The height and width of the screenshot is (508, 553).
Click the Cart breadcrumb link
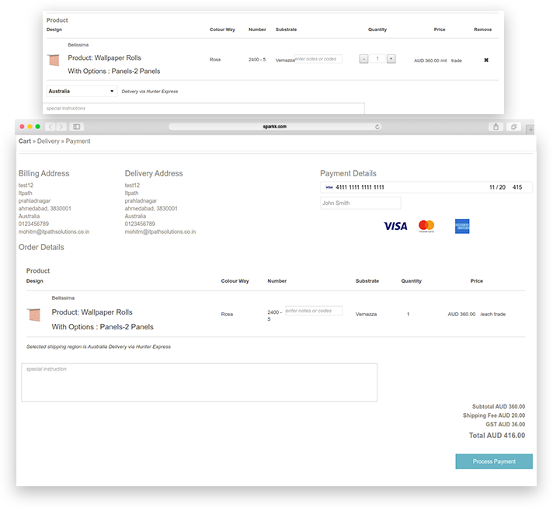(x=25, y=141)
